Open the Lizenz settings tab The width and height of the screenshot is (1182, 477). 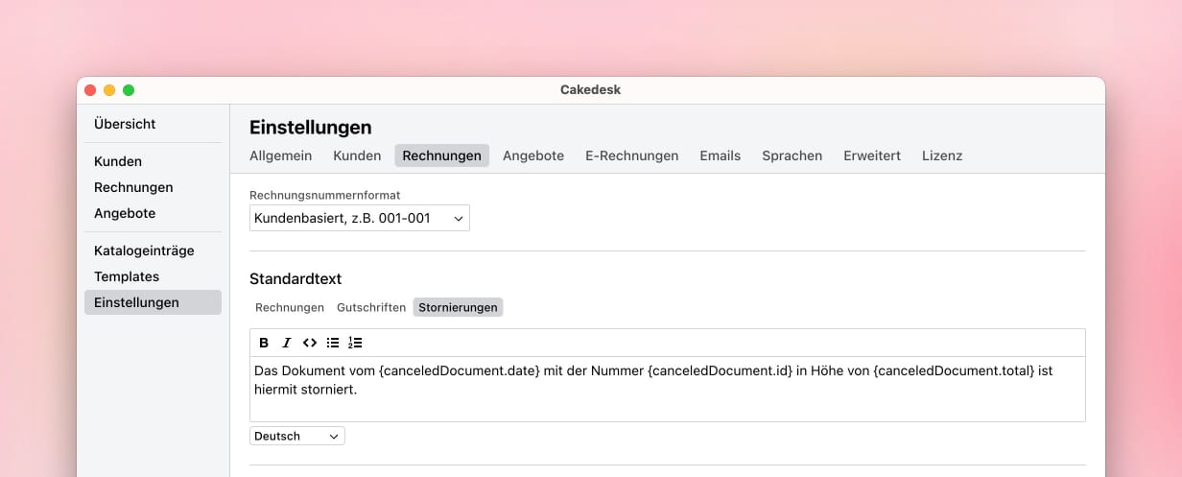tap(942, 155)
